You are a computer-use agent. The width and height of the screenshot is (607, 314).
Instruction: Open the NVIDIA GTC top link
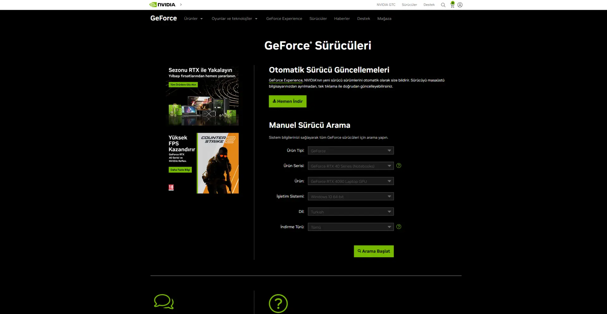[x=386, y=5]
